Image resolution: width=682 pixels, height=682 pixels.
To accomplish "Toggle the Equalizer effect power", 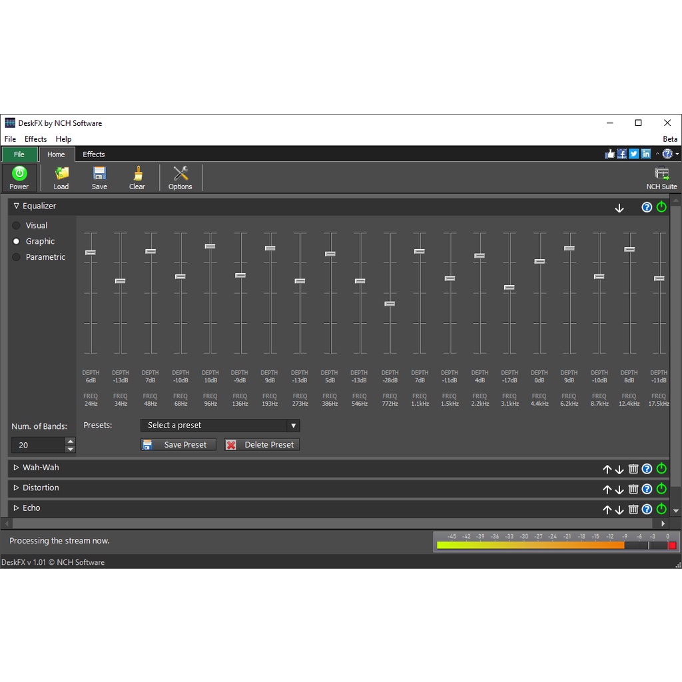I will [x=661, y=207].
